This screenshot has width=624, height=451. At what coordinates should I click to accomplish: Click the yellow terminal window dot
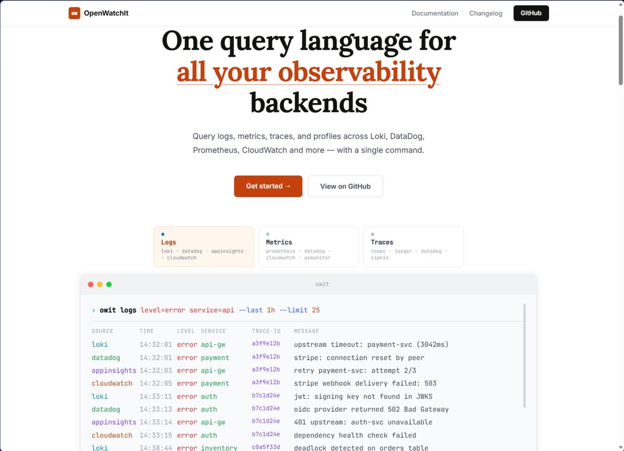tap(100, 284)
